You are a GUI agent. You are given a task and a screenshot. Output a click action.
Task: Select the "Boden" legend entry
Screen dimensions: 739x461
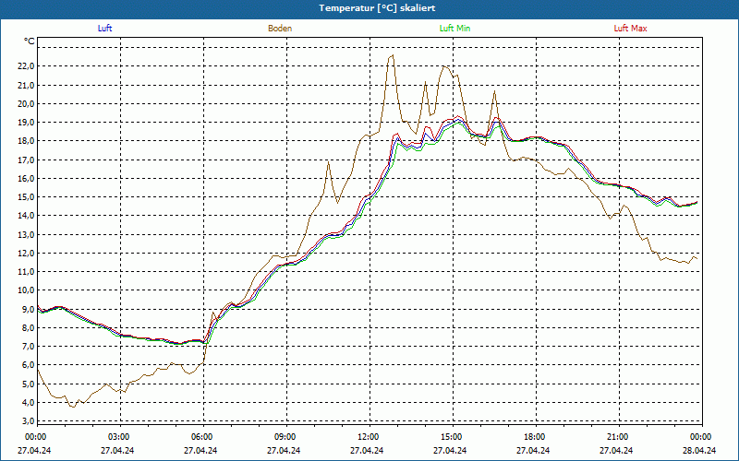[x=280, y=29]
